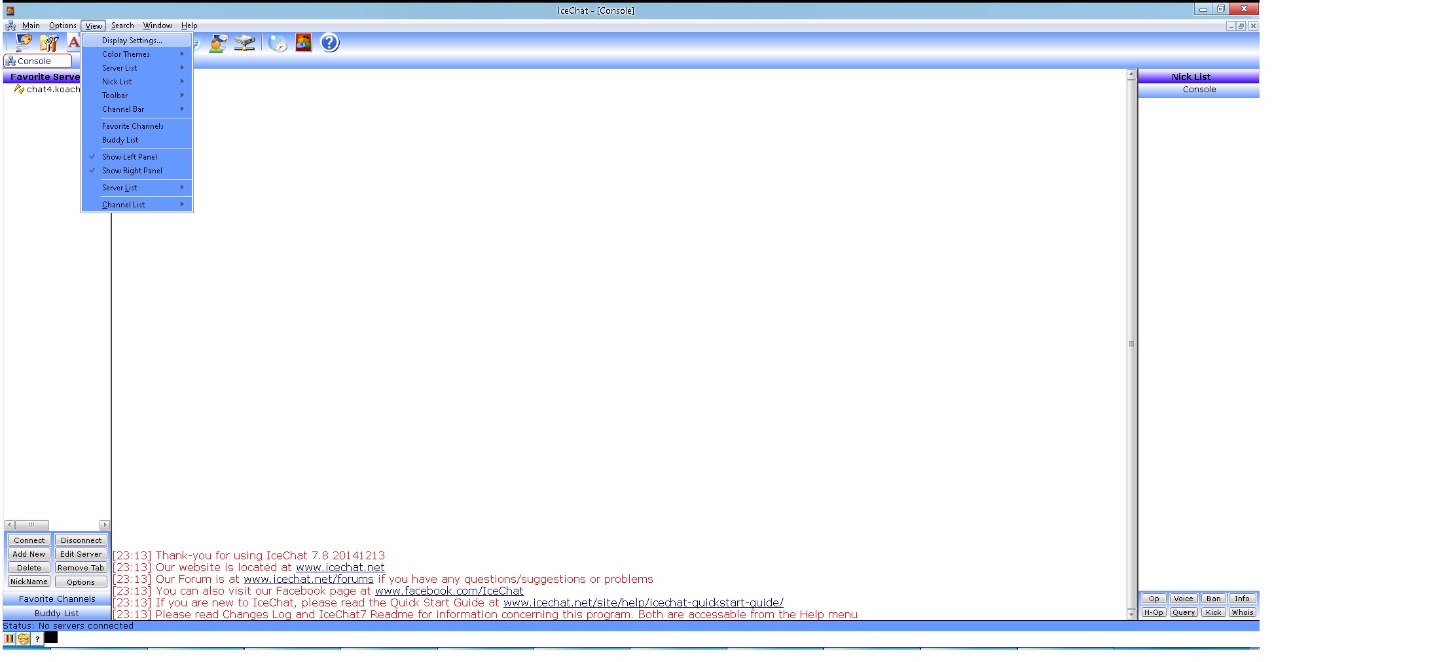Image resolution: width=1454 pixels, height=662 pixels.
Task: Click the console scrollbar up arrow
Action: (1131, 75)
